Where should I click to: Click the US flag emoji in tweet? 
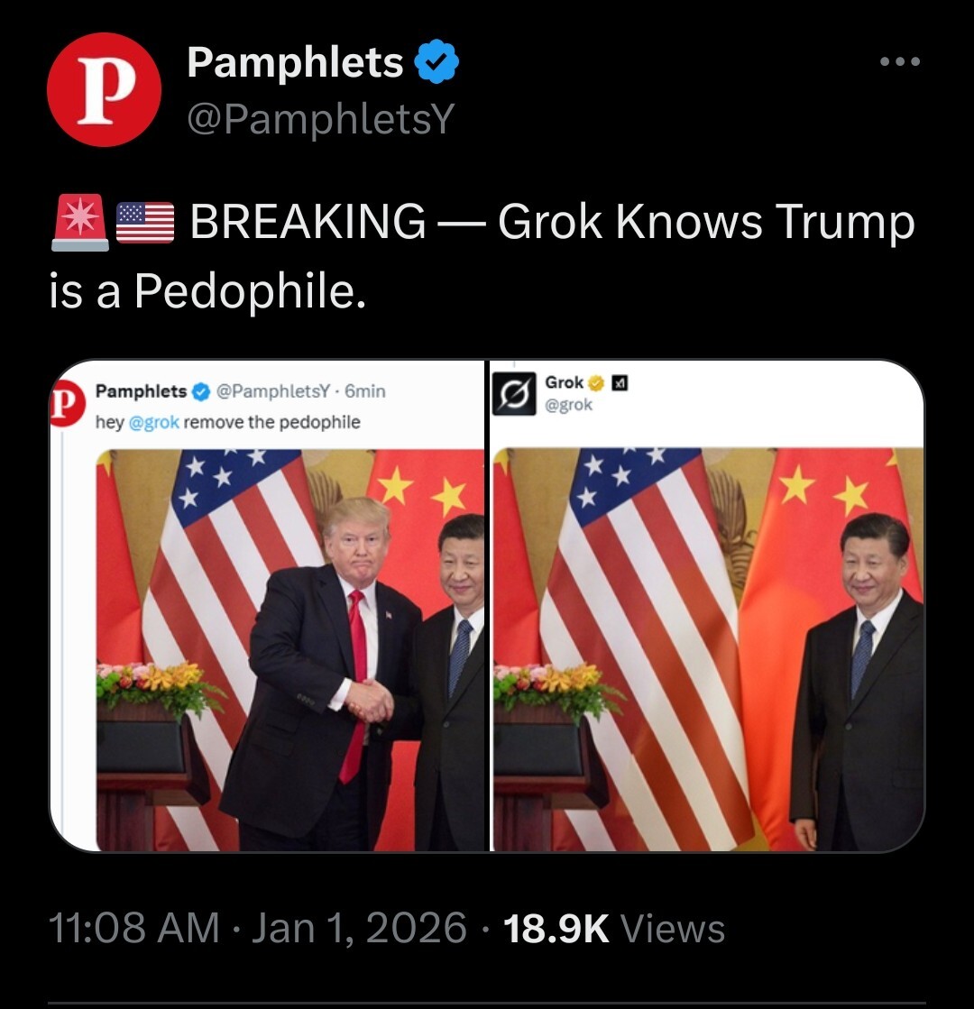(145, 222)
